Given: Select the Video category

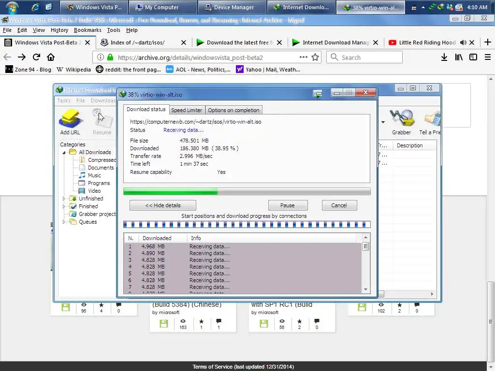Looking at the screenshot, I should [90, 191].
